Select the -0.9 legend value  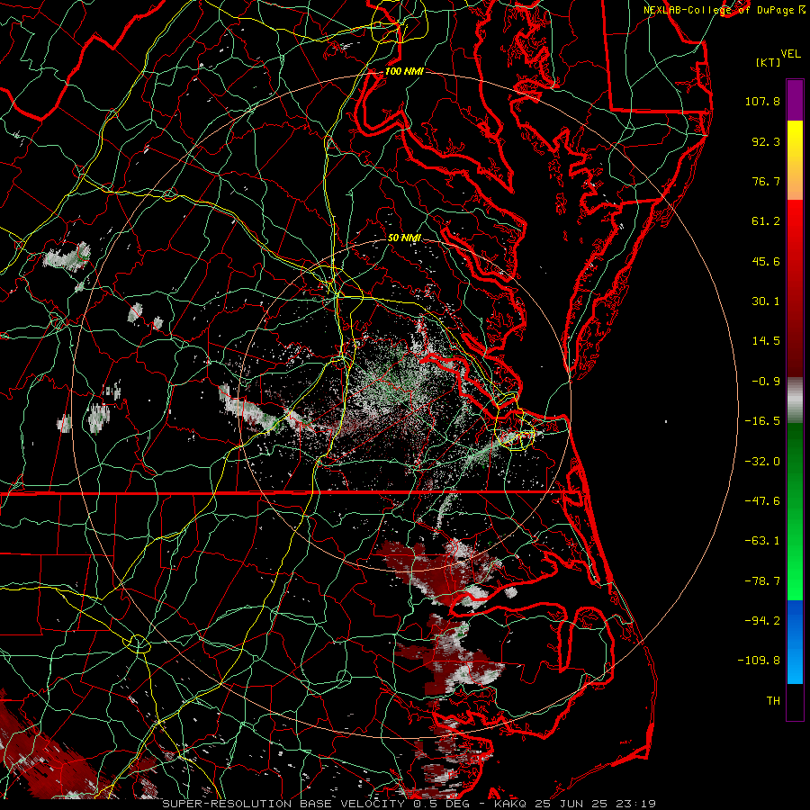point(766,382)
